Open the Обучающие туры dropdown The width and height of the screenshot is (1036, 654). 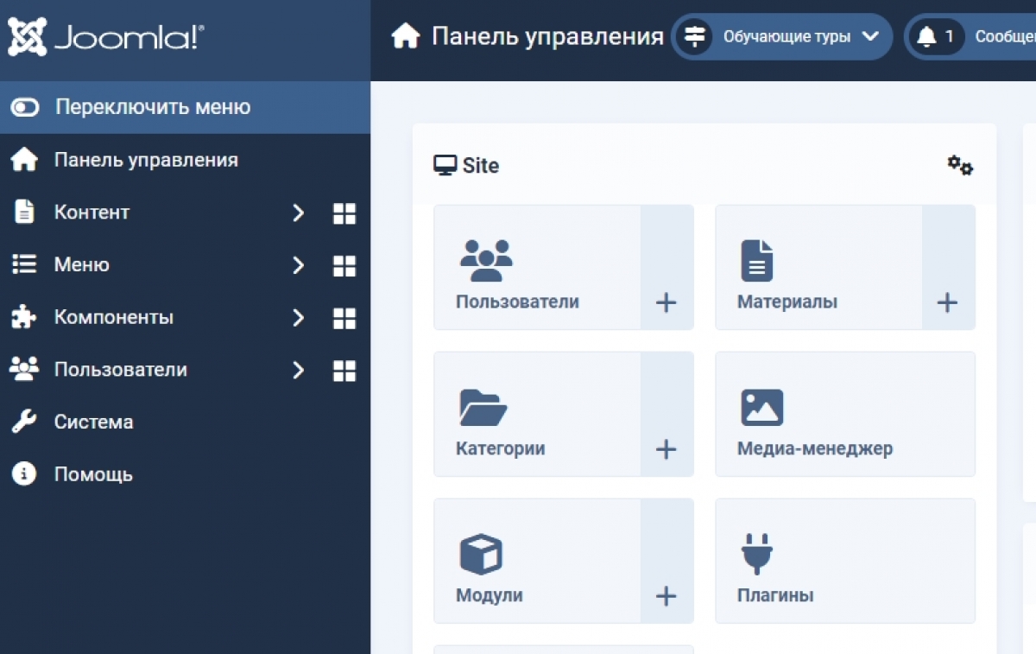[x=781, y=36]
